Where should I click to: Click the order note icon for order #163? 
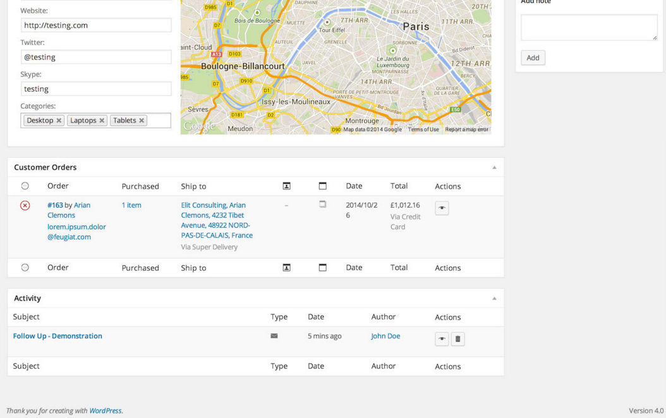click(322, 205)
